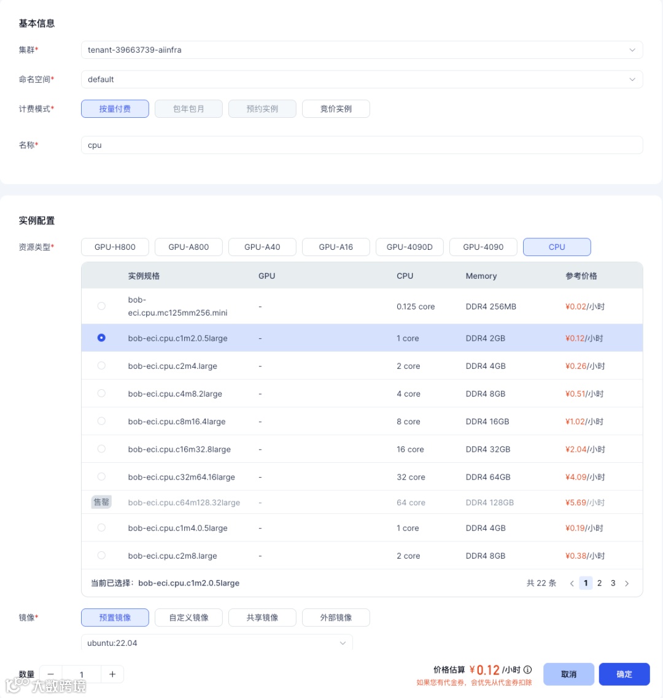Click the 共 22 条 total count text
This screenshot has height=698, width=663.
(x=541, y=583)
